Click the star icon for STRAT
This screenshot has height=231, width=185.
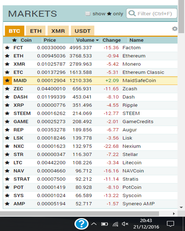[x=7, y=179]
